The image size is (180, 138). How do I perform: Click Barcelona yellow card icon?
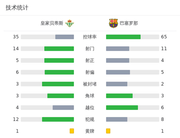[108, 131]
